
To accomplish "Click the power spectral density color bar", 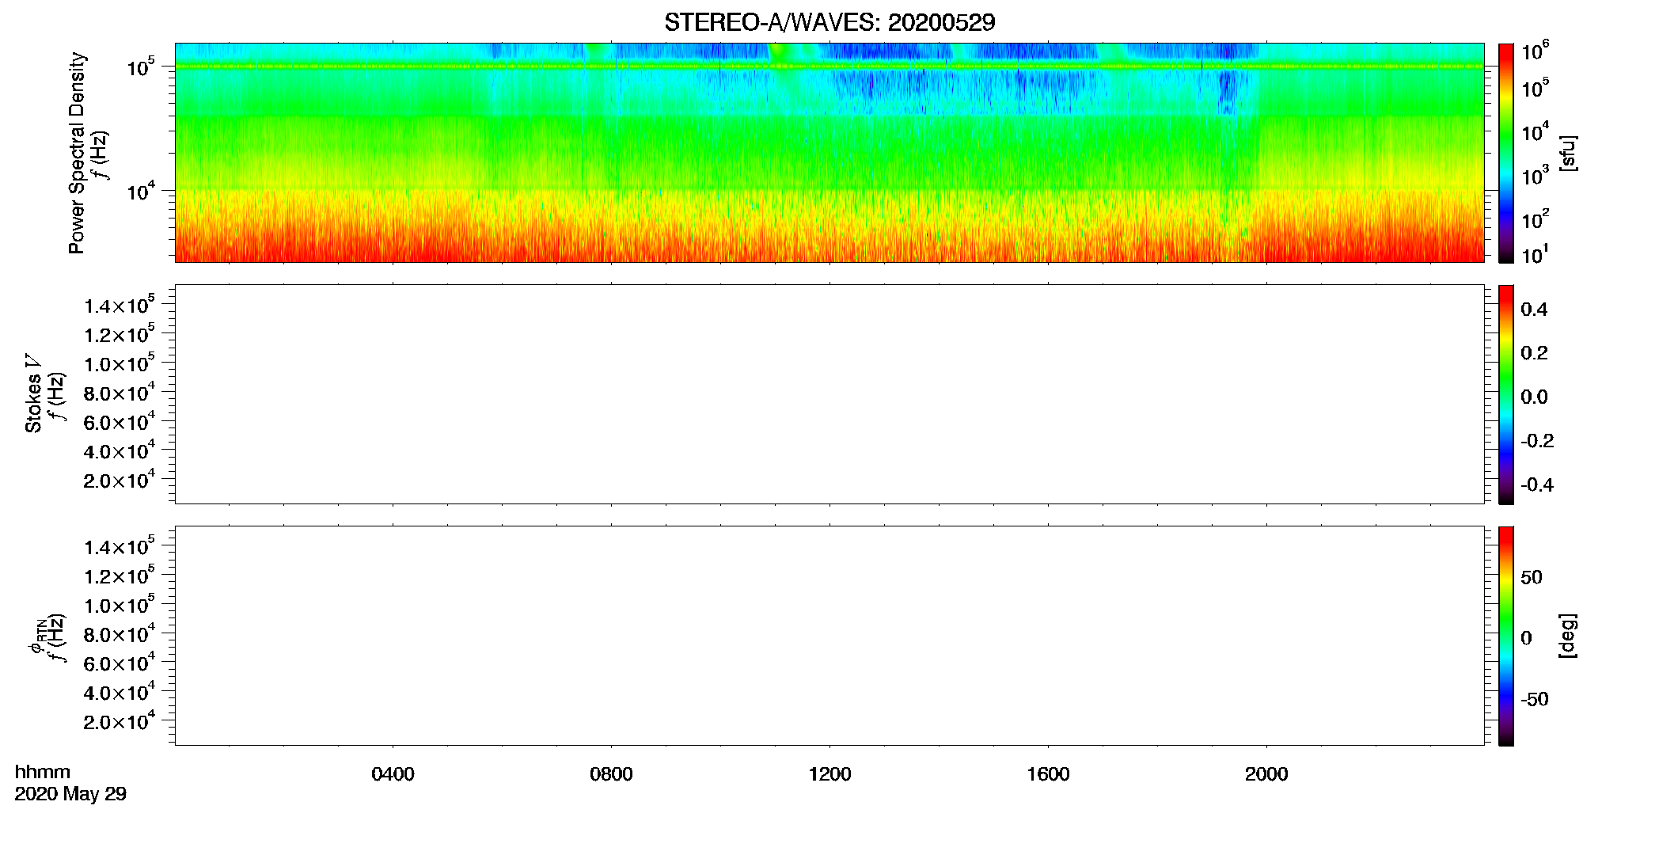I will pyautogui.click(x=1506, y=153).
